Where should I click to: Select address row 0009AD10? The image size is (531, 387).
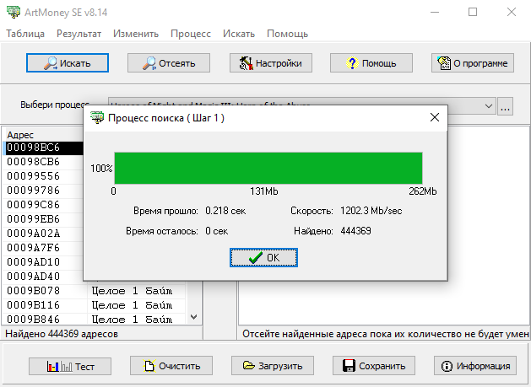pyautogui.click(x=44, y=262)
